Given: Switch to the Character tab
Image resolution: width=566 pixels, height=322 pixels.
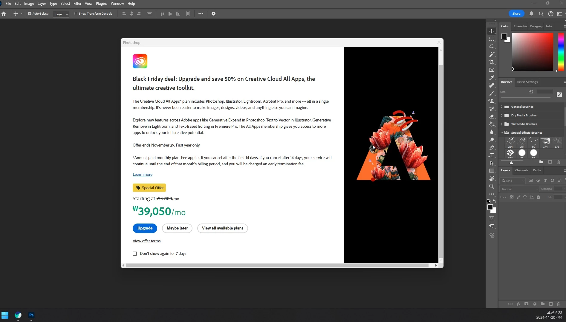Looking at the screenshot, I should [x=520, y=26].
